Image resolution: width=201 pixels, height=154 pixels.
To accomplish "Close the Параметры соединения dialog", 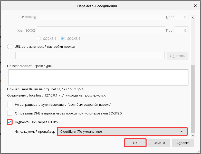I will [x=195, y=5].
